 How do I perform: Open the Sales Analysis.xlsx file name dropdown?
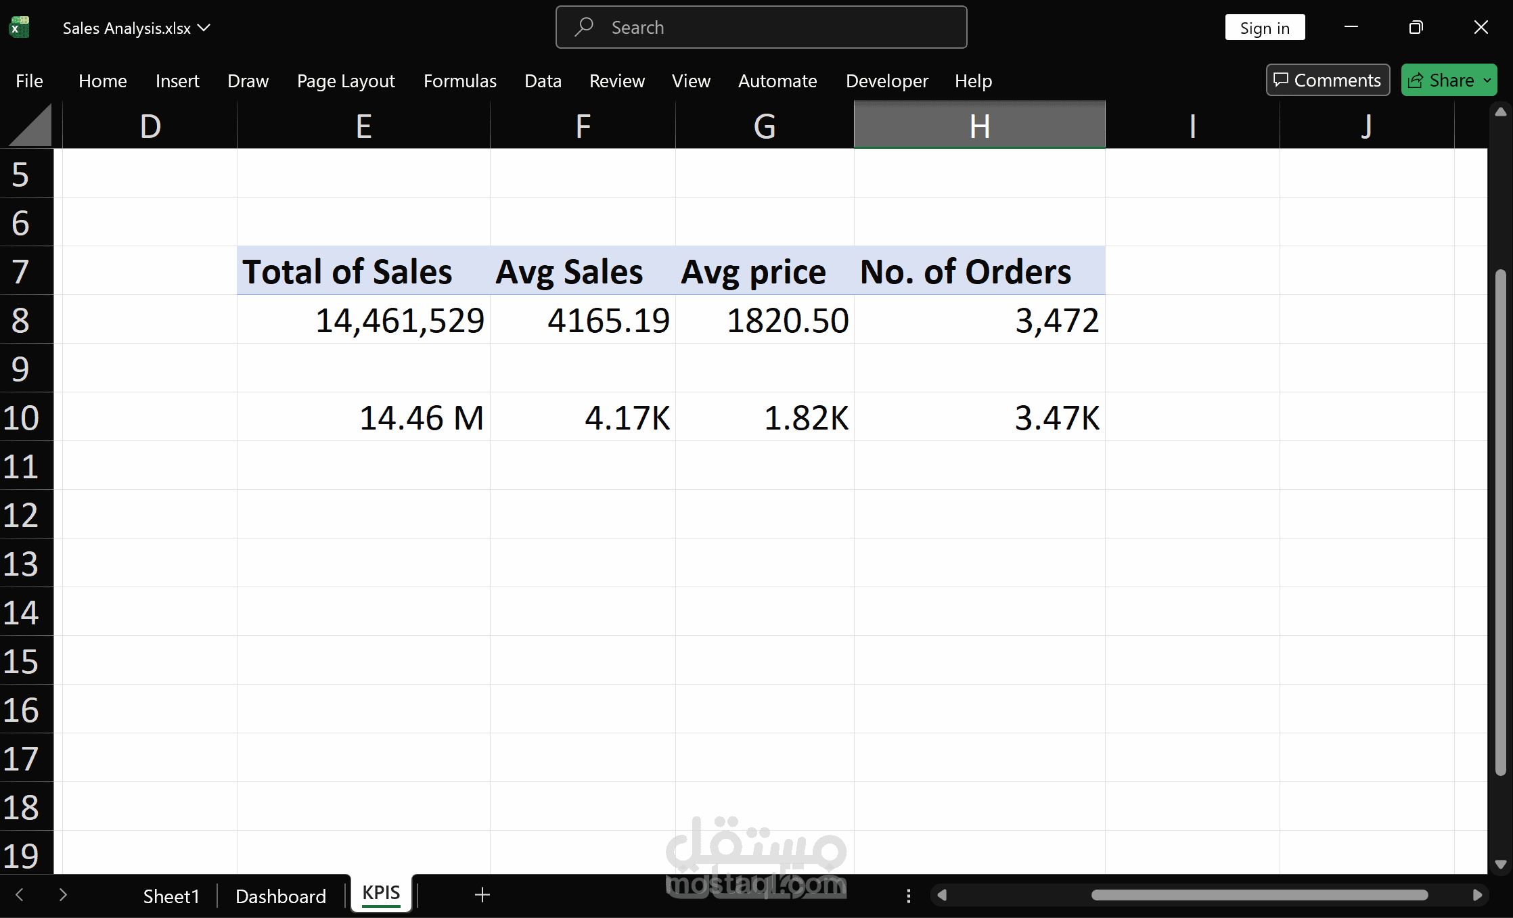pyautogui.click(x=204, y=28)
